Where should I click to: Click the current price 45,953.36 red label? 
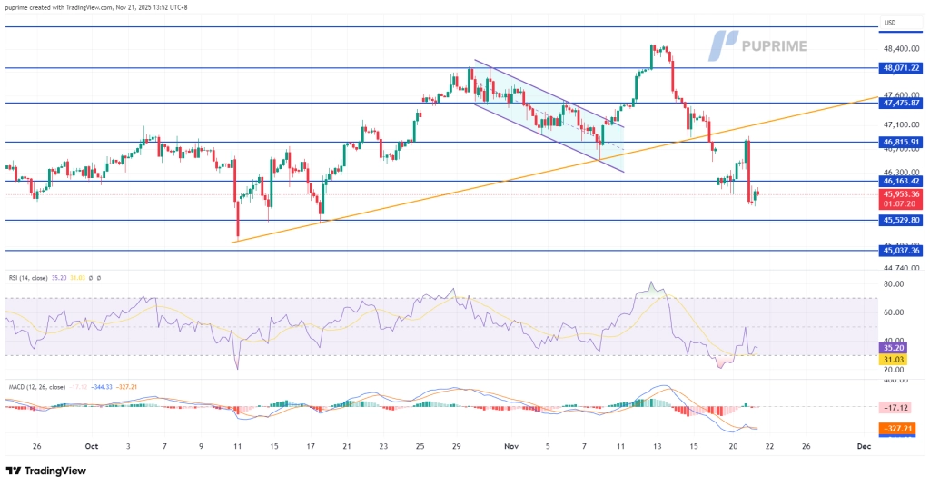900,194
